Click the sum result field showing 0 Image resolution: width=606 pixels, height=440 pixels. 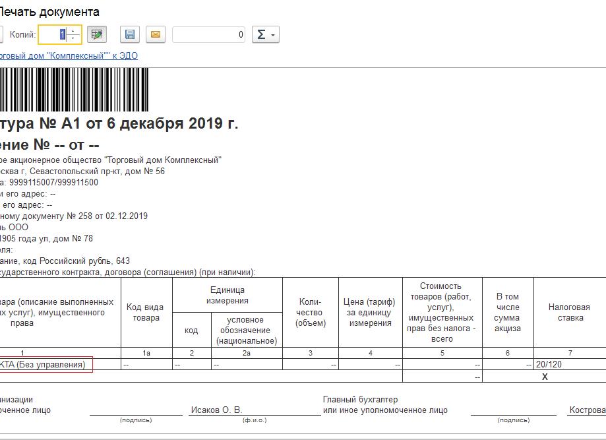pos(208,34)
